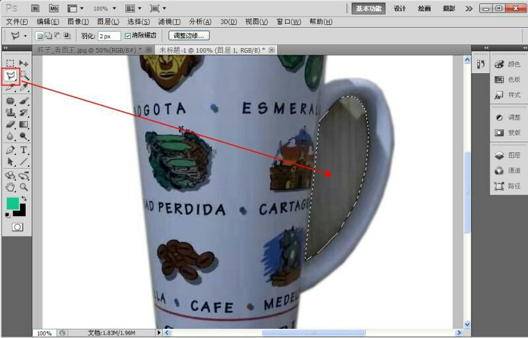Select the Zoom magnifier tool
528x338 pixels.
coord(24,187)
